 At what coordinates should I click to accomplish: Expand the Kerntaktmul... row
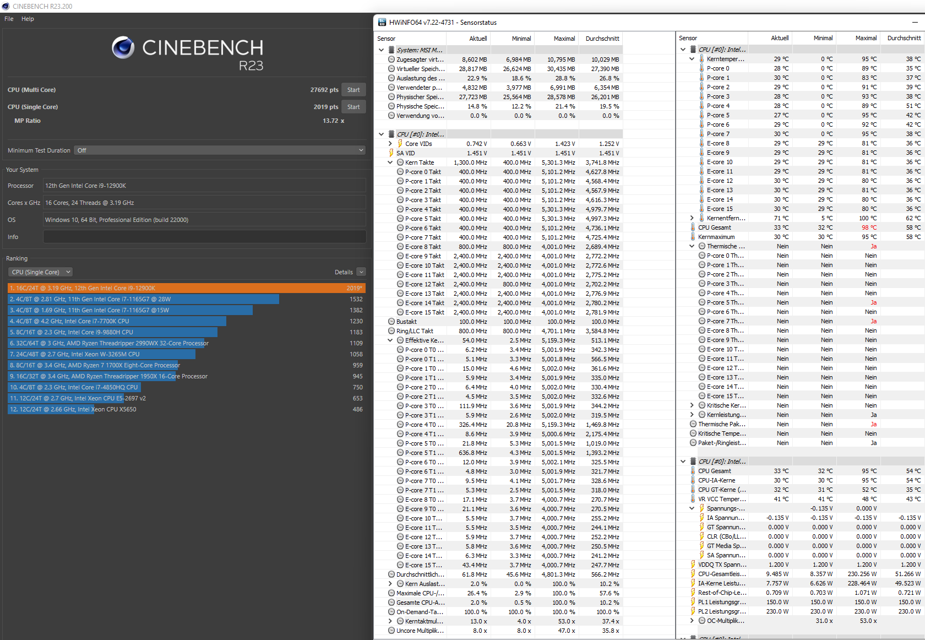pos(390,621)
